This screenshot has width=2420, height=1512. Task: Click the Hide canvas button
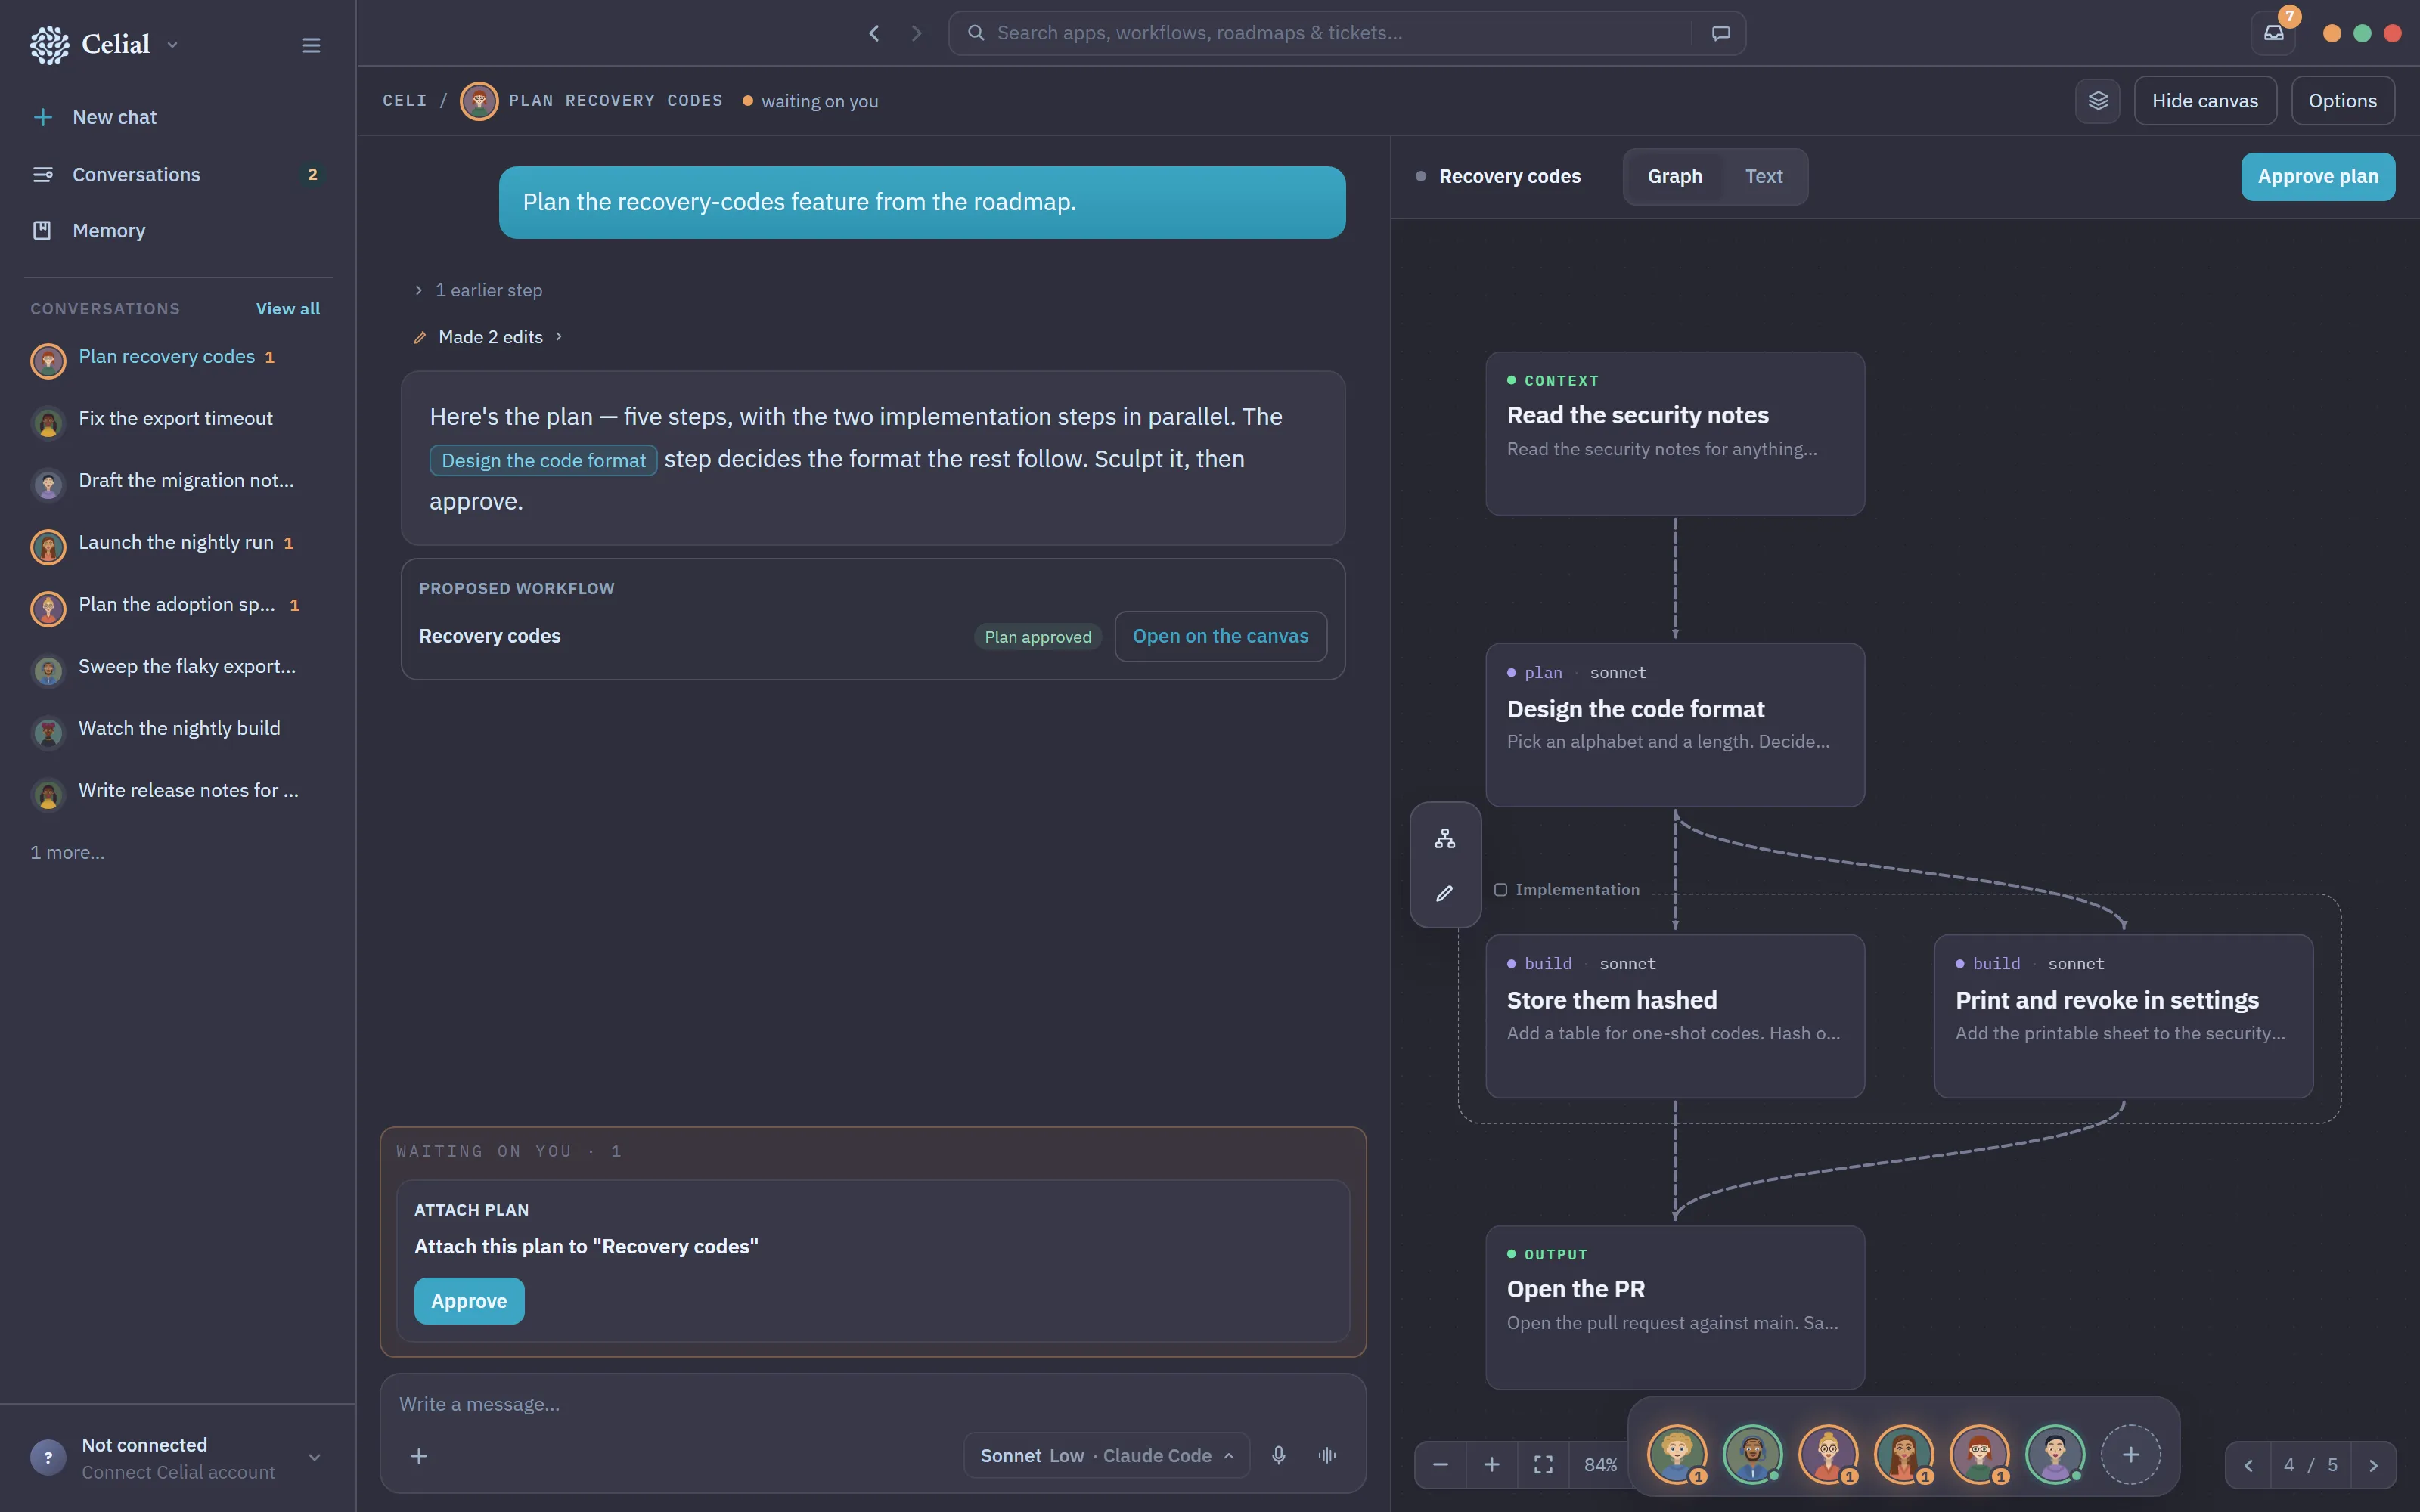tap(2205, 101)
